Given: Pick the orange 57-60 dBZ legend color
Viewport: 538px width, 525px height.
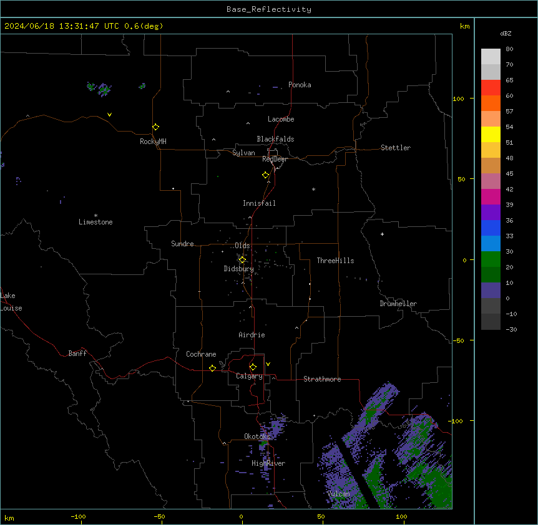Looking at the screenshot, I should click(491, 103).
